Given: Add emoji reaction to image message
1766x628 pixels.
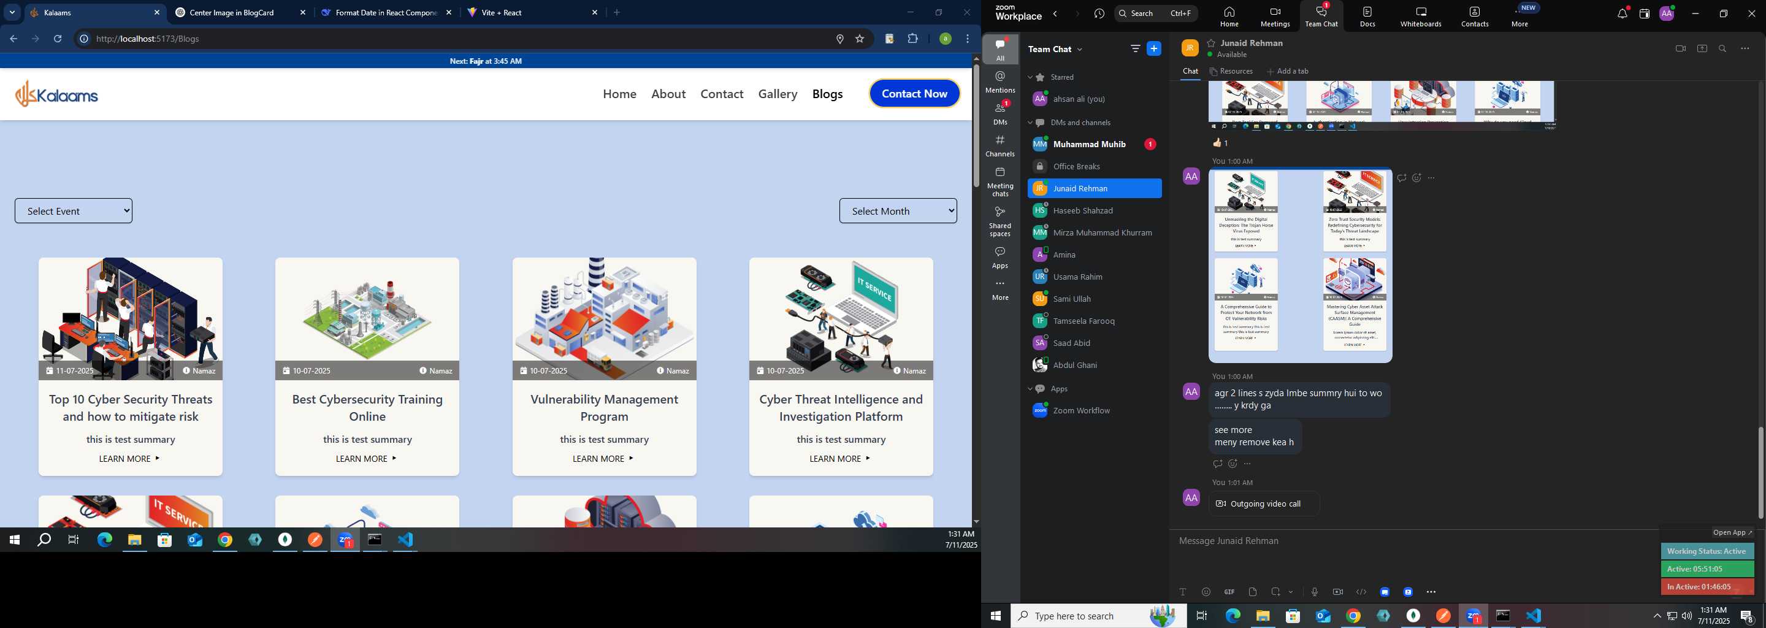Looking at the screenshot, I should pos(1416,178).
